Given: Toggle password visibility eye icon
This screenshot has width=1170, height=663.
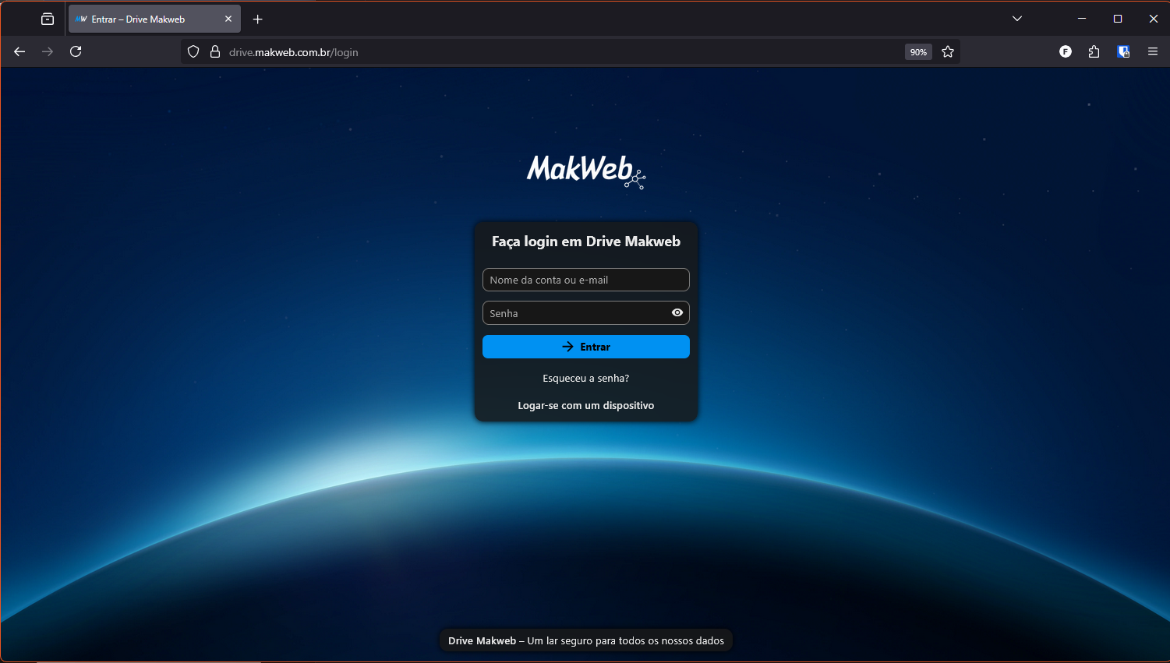Looking at the screenshot, I should 677,312.
